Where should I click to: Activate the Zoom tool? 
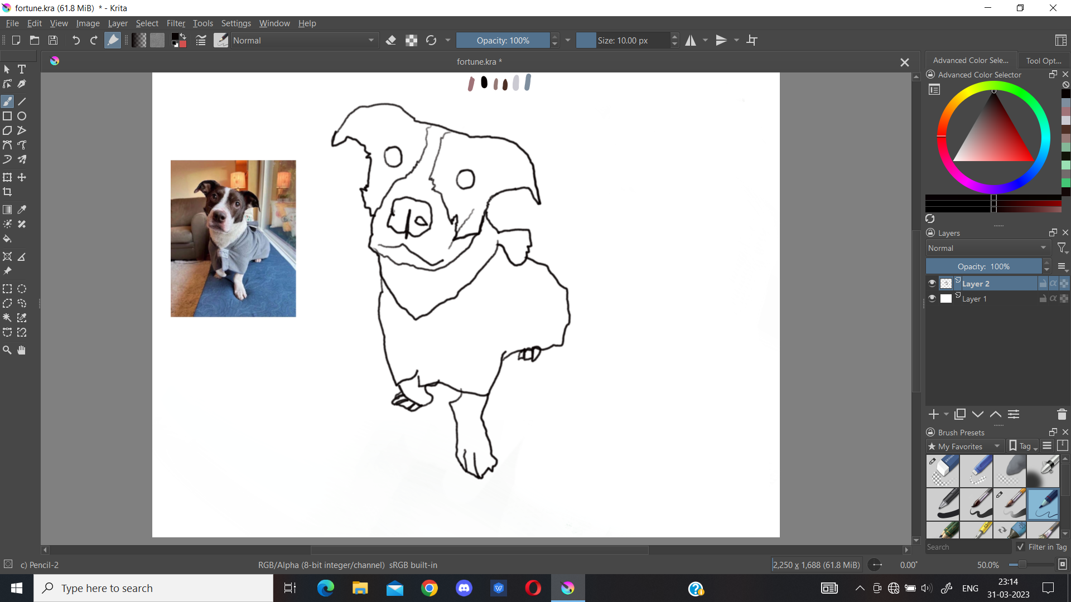(7, 350)
